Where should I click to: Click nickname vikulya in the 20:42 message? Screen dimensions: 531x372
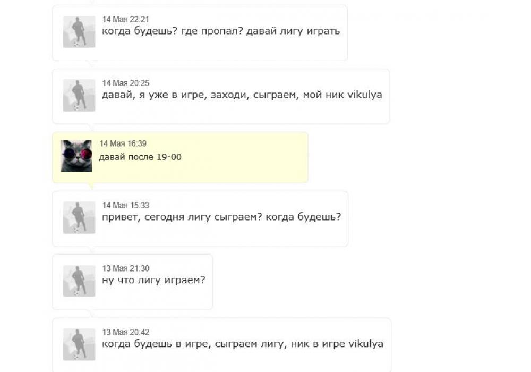(365, 344)
